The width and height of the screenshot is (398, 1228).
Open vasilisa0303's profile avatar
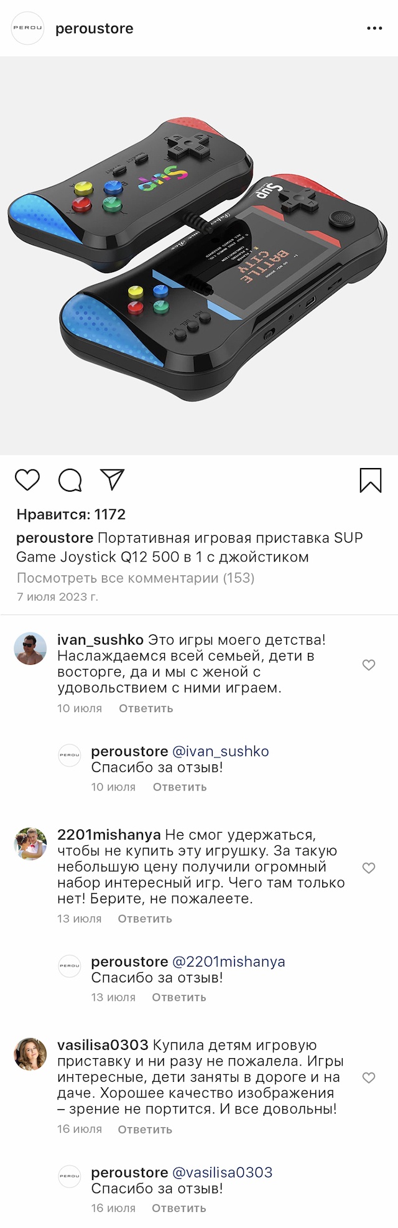[x=30, y=1054]
